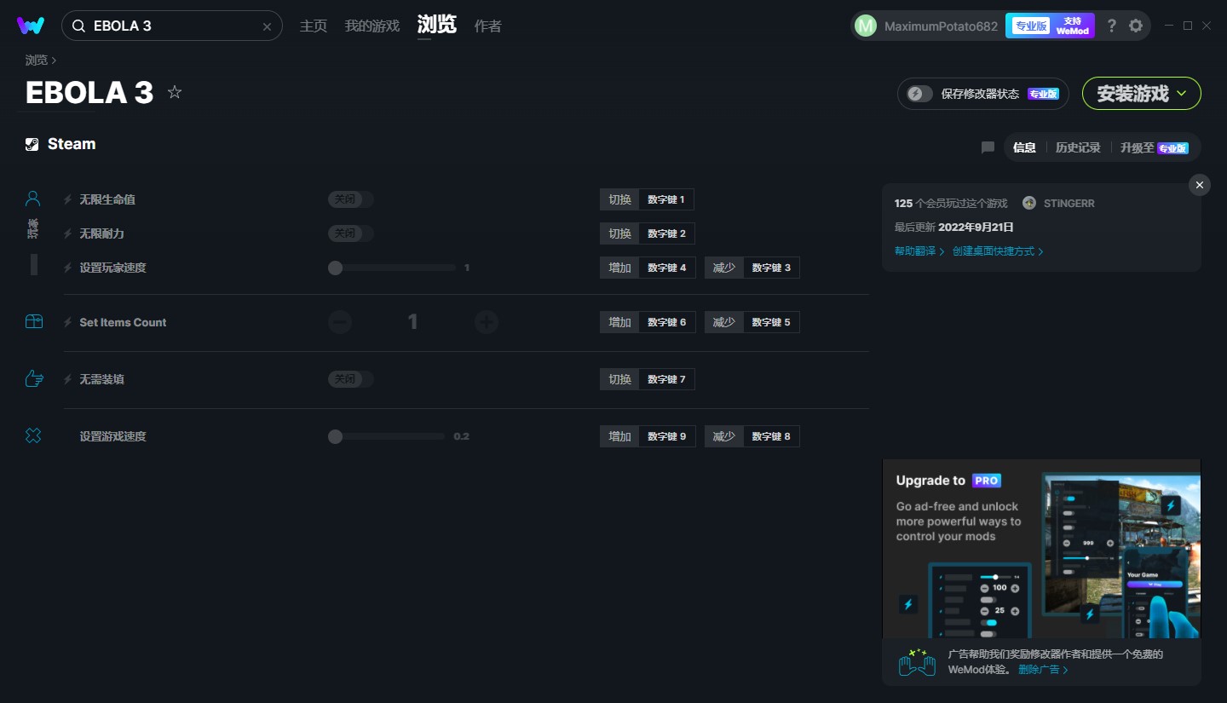Image resolution: width=1227 pixels, height=703 pixels.
Task: Select the weapons thumbs-up category icon
Action: 33,378
